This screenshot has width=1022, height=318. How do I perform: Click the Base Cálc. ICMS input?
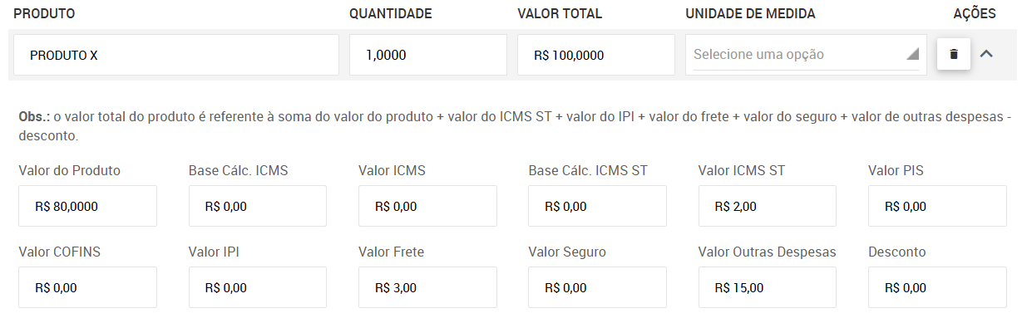pyautogui.click(x=258, y=206)
